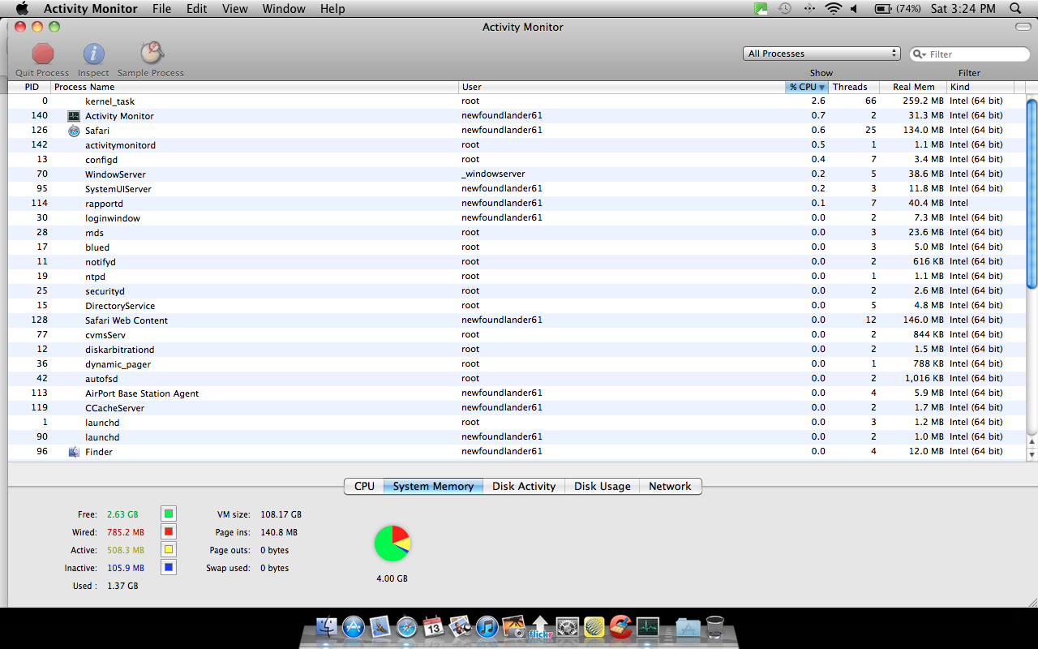1038x649 pixels.
Task: Switch to the Disk Activity tab
Action: point(524,486)
